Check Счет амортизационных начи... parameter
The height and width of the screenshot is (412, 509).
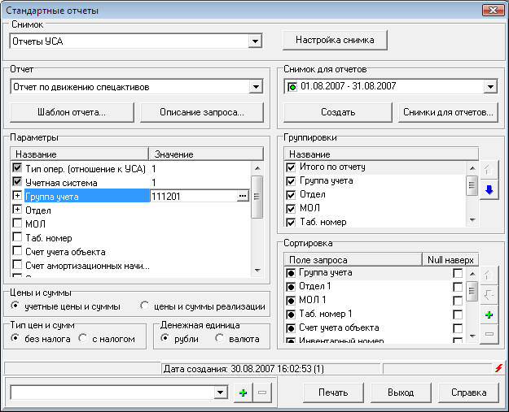[x=17, y=265]
